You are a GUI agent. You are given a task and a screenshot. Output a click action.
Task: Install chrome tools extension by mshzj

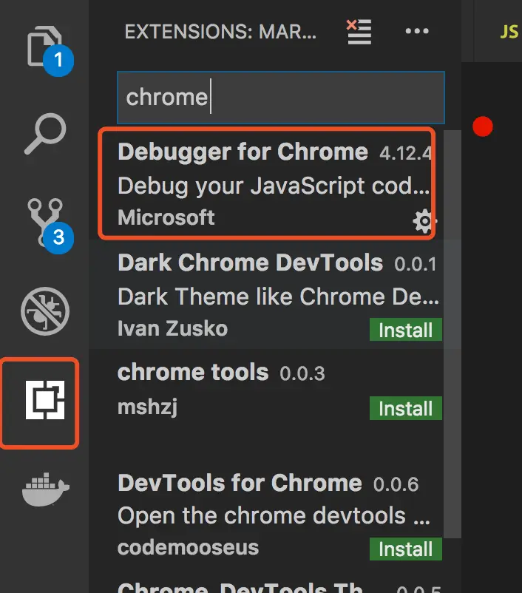(405, 408)
